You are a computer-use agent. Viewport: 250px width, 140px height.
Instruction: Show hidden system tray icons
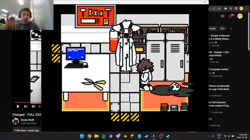[x=208, y=136]
